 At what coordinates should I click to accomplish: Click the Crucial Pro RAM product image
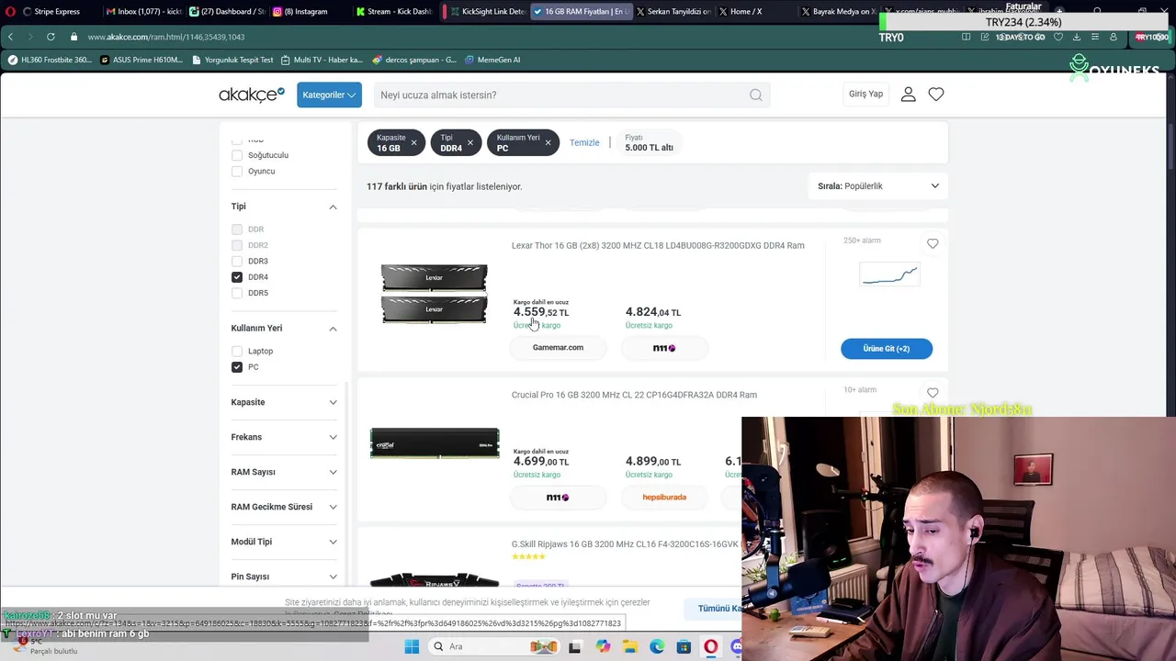coord(435,443)
